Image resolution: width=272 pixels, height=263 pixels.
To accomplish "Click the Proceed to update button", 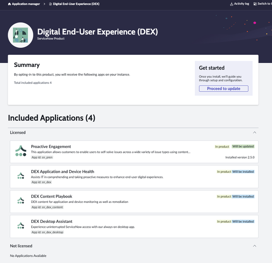I will (x=223, y=89).
